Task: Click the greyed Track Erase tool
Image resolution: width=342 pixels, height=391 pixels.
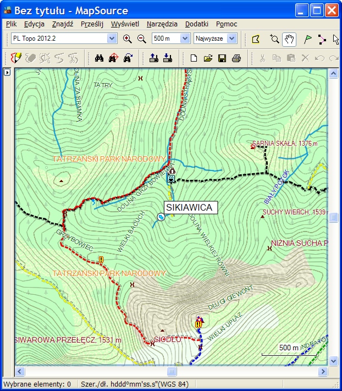Action: point(30,58)
